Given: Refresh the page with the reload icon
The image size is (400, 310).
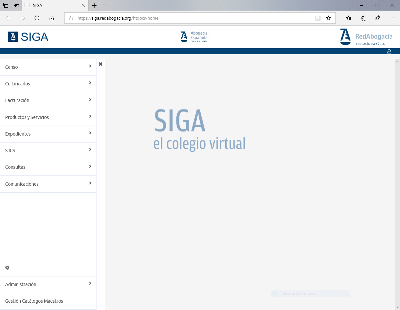Looking at the screenshot, I should click(37, 18).
